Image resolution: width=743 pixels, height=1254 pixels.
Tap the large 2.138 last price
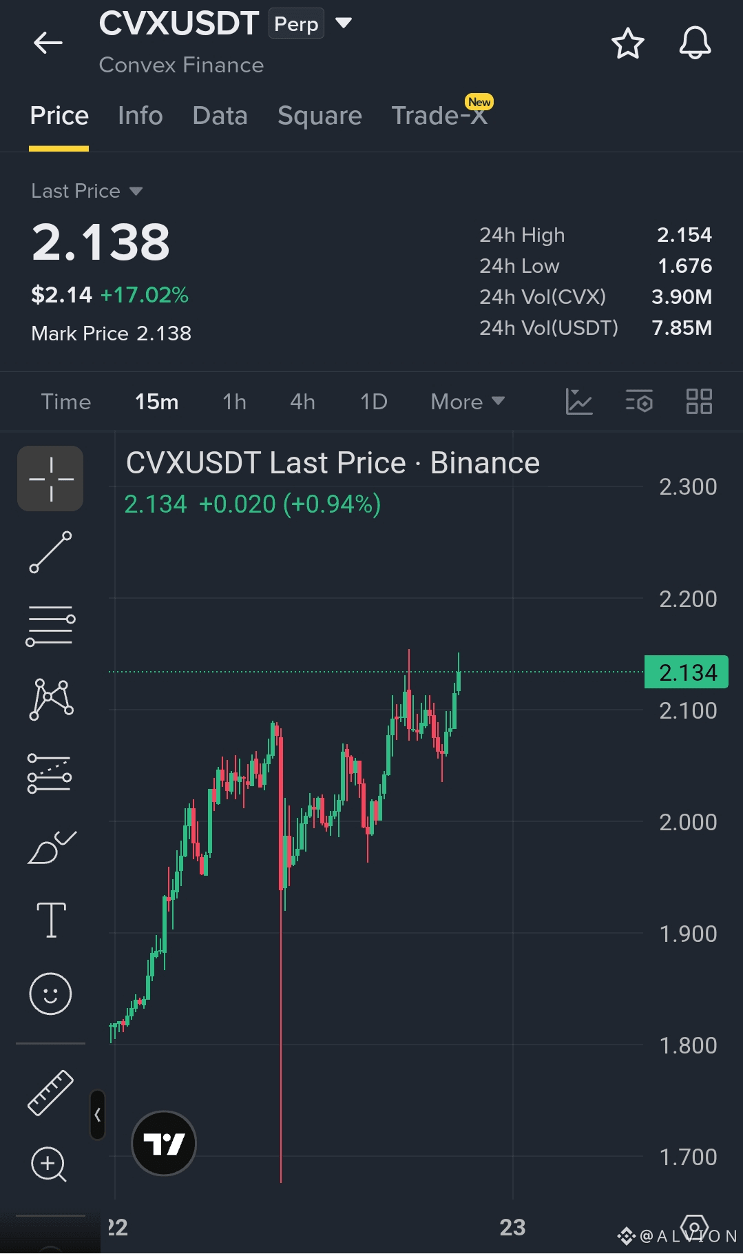click(x=101, y=243)
